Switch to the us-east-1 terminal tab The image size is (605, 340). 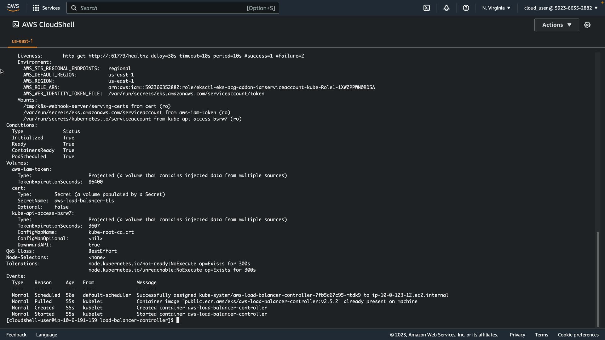[x=22, y=41]
